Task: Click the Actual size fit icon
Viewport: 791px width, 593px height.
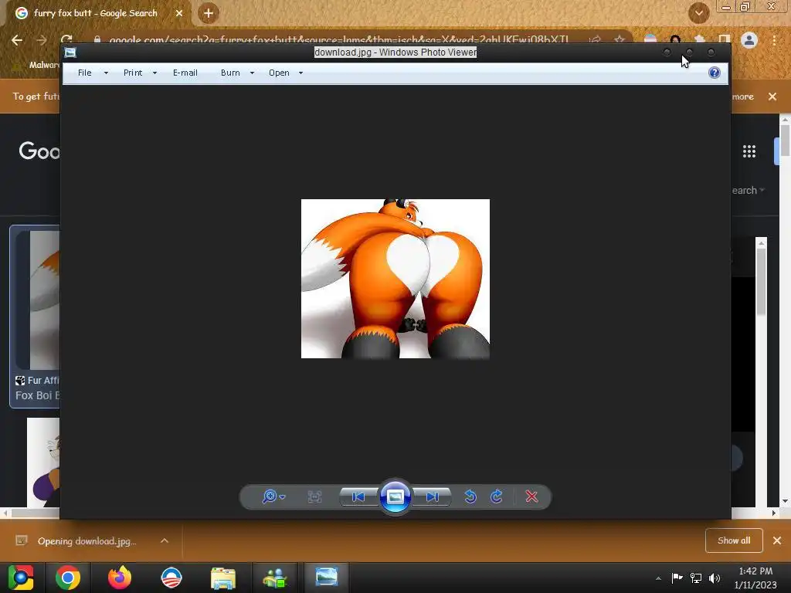Action: [x=314, y=496]
